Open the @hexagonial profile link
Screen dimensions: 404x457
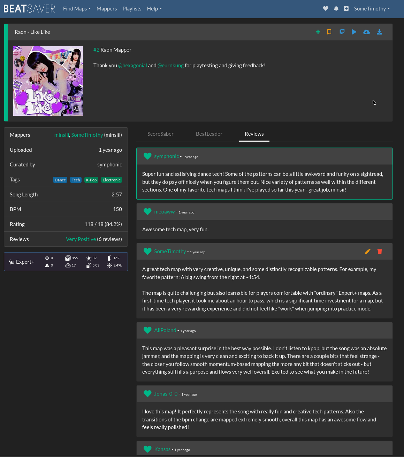(x=132, y=66)
